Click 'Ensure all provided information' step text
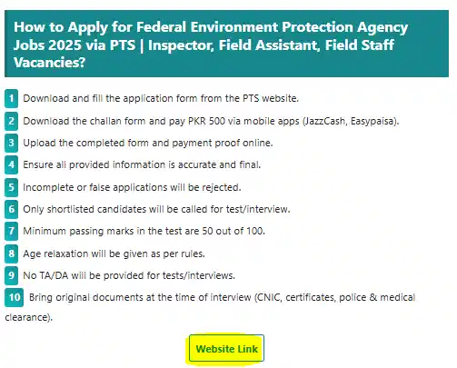 coord(142,164)
